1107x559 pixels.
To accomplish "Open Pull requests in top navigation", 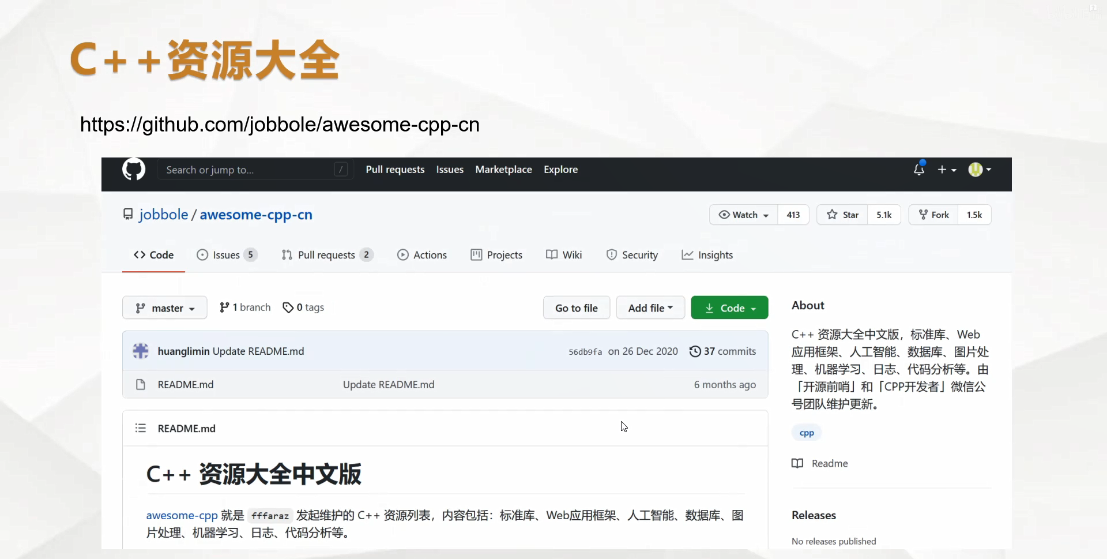I will (395, 170).
